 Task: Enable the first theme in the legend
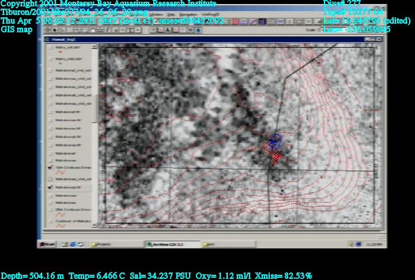point(51,49)
